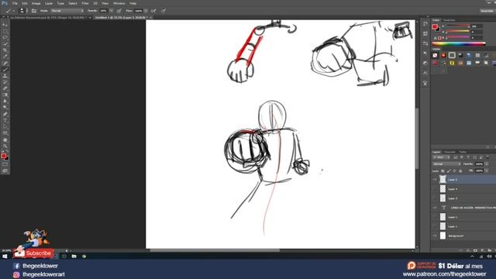Select the Lasso tool
The image size is (496, 279).
click(x=5, y=37)
